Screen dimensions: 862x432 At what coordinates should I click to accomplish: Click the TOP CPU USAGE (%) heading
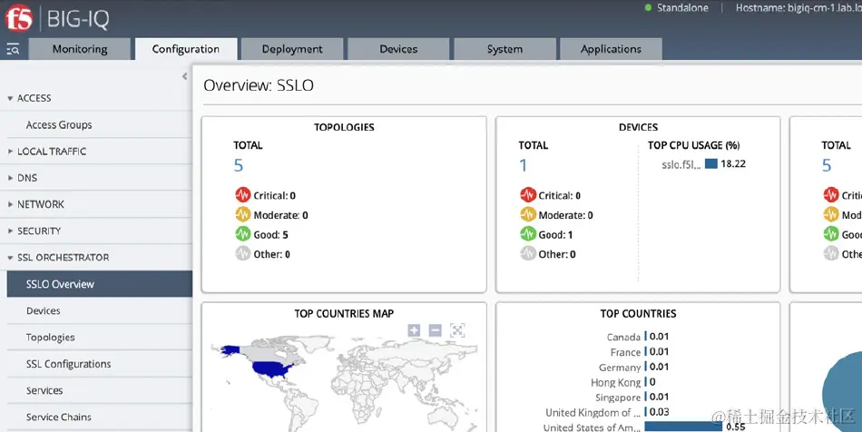click(693, 145)
